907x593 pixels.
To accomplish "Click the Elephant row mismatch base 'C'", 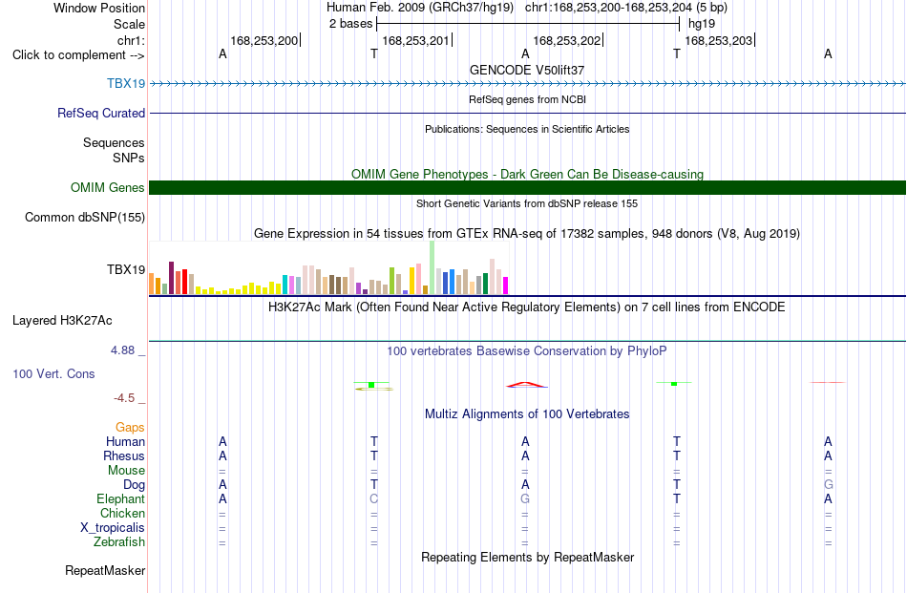I will pos(373,499).
